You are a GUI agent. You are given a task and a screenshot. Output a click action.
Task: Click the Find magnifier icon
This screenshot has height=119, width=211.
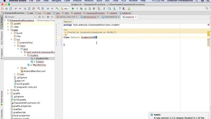pos(39,9)
